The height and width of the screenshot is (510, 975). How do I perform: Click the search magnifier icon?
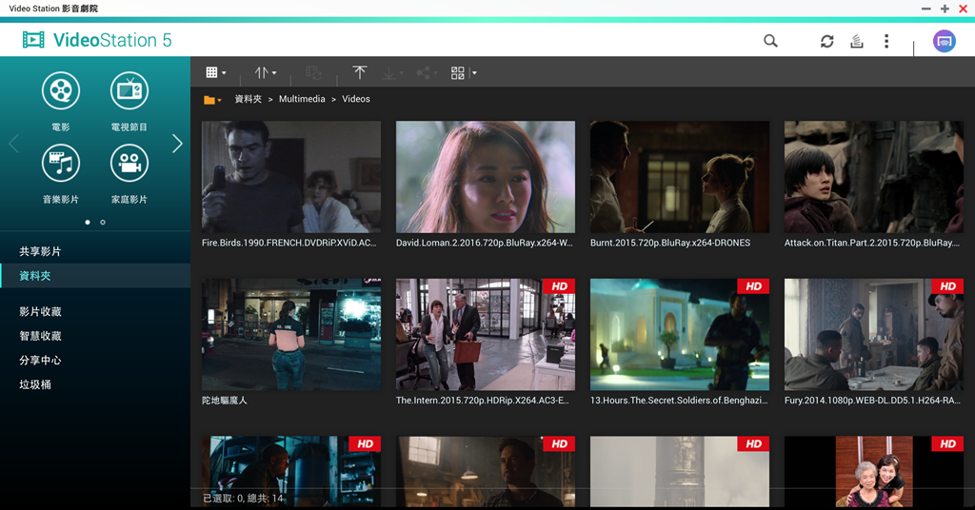[x=770, y=41]
